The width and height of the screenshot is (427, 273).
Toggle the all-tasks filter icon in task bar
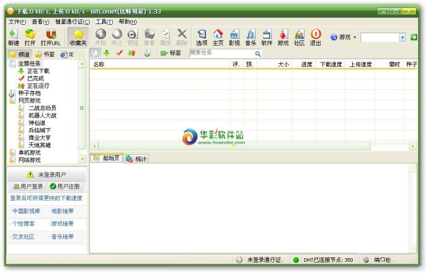95,53
